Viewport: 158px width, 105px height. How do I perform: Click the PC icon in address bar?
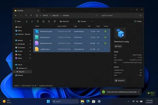(37, 16)
